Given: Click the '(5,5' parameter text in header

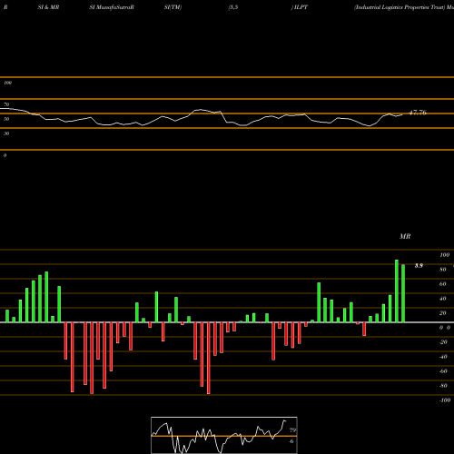Looking at the screenshot, I should pos(233,7).
